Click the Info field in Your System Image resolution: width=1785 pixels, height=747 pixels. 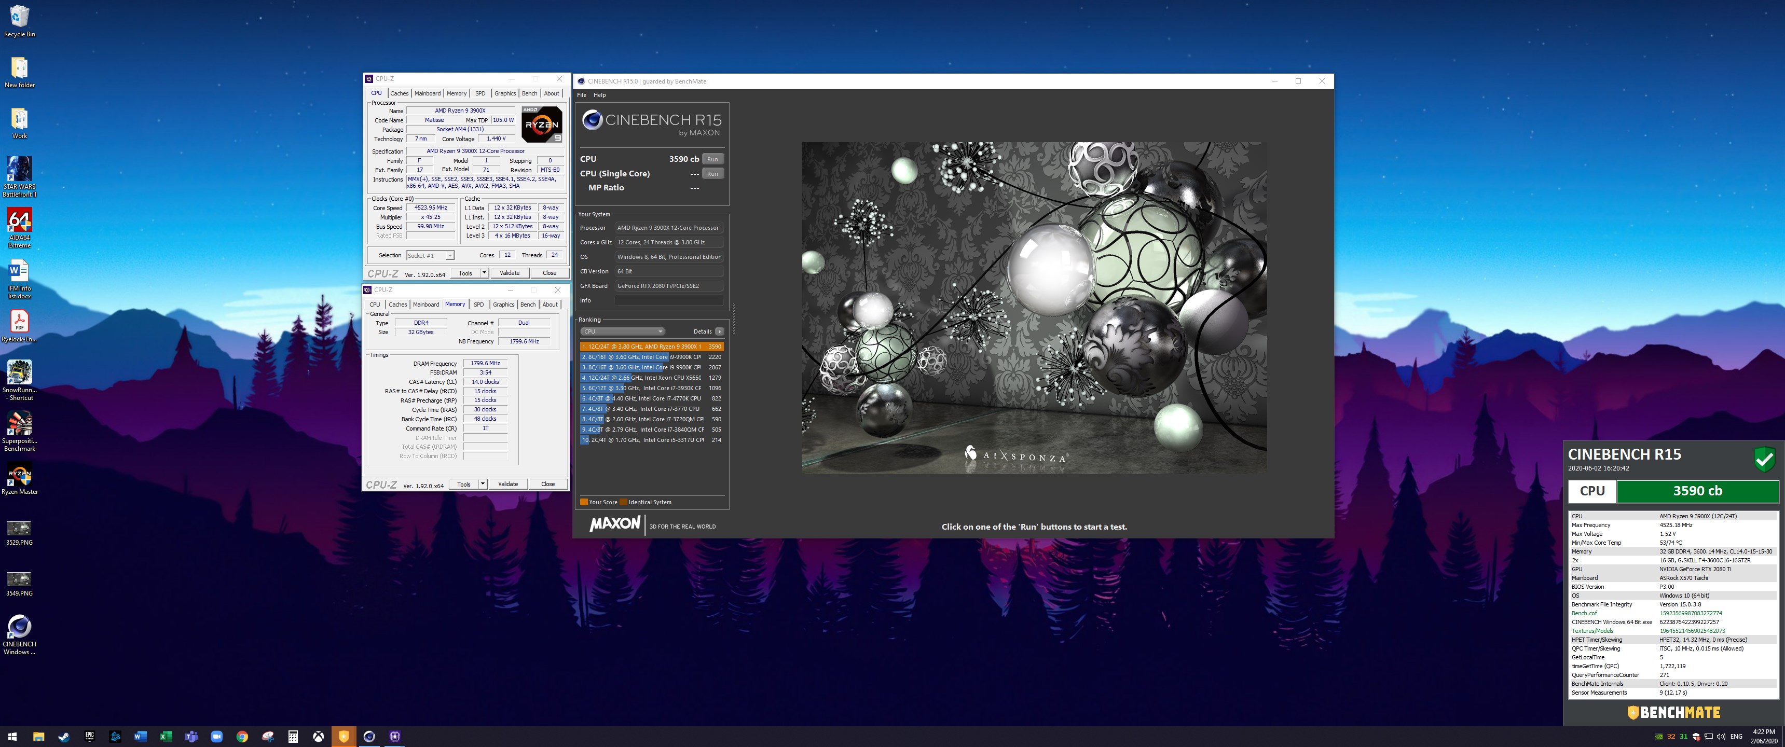pyautogui.click(x=669, y=300)
